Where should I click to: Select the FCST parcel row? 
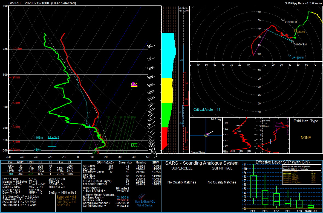point(41,171)
